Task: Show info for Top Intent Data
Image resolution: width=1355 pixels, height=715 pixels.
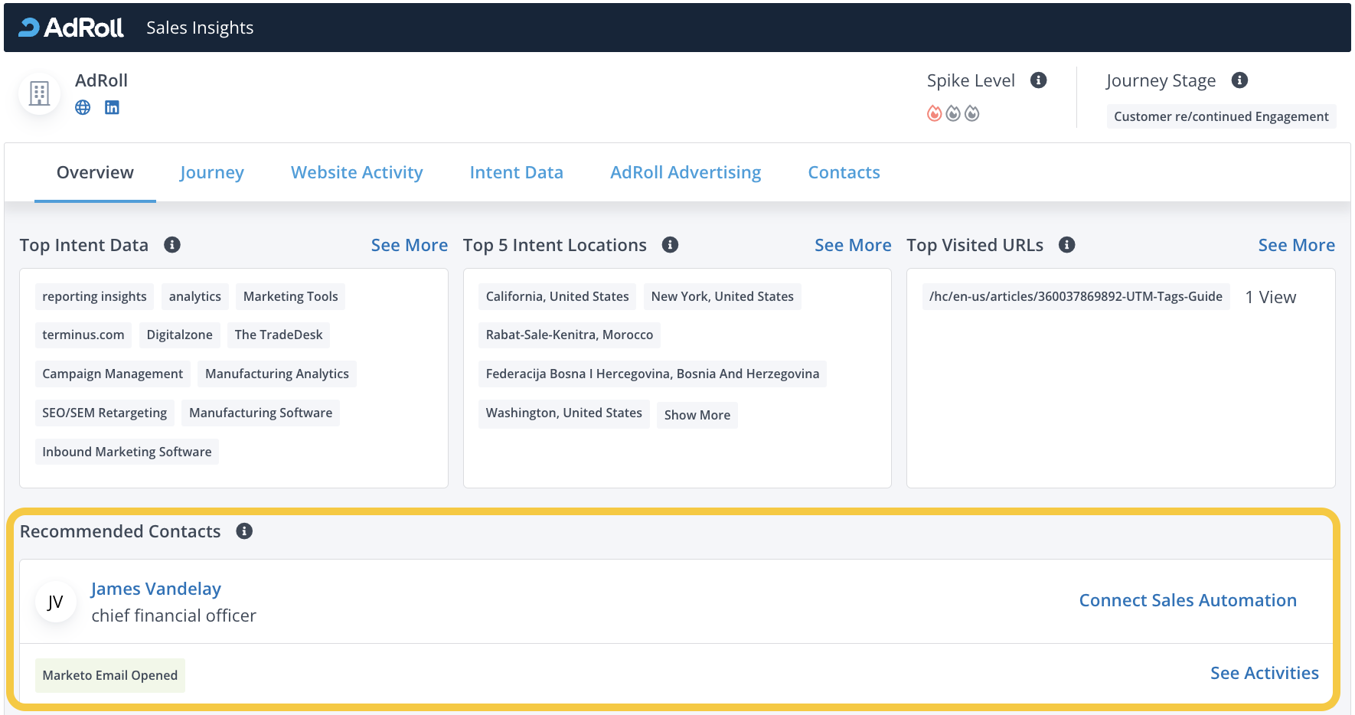Action: pos(172,245)
